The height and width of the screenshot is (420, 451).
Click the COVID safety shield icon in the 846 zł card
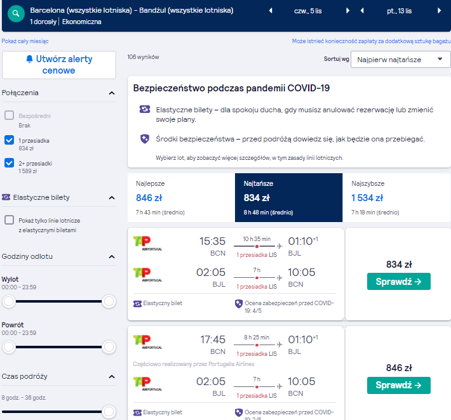(239, 412)
